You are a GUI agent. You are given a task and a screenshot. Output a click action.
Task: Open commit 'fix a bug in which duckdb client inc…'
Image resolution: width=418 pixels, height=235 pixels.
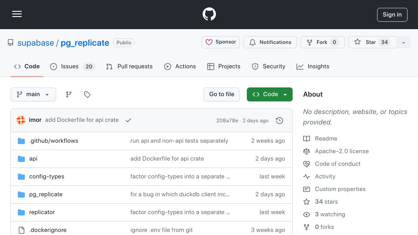pyautogui.click(x=180, y=194)
